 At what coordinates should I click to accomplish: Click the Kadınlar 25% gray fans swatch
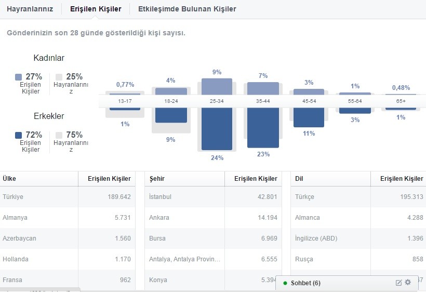59,77
